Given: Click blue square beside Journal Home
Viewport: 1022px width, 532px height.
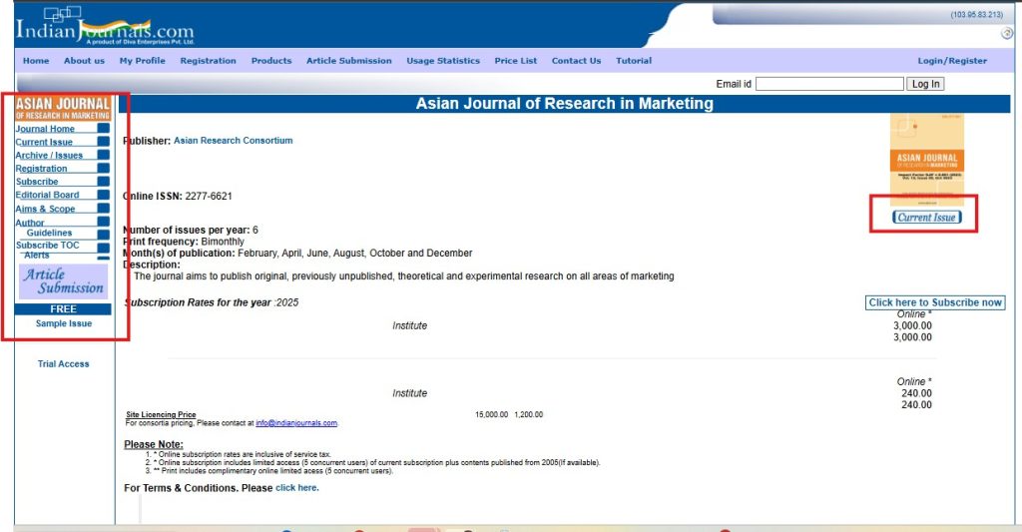Looking at the screenshot, I should coord(103,129).
